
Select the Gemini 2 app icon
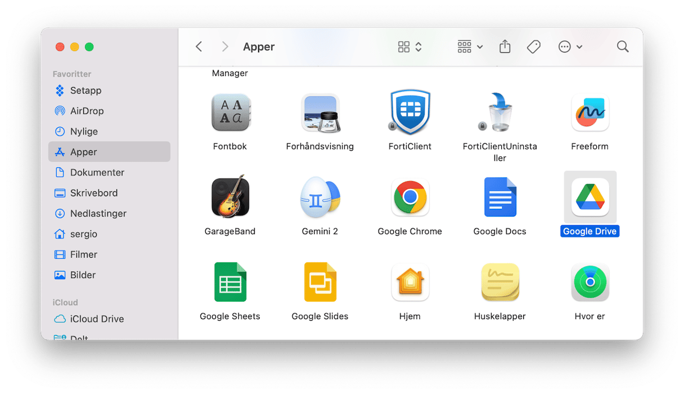coord(319,198)
